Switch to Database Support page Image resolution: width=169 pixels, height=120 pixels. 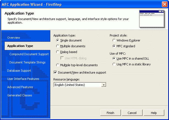tap(19, 71)
